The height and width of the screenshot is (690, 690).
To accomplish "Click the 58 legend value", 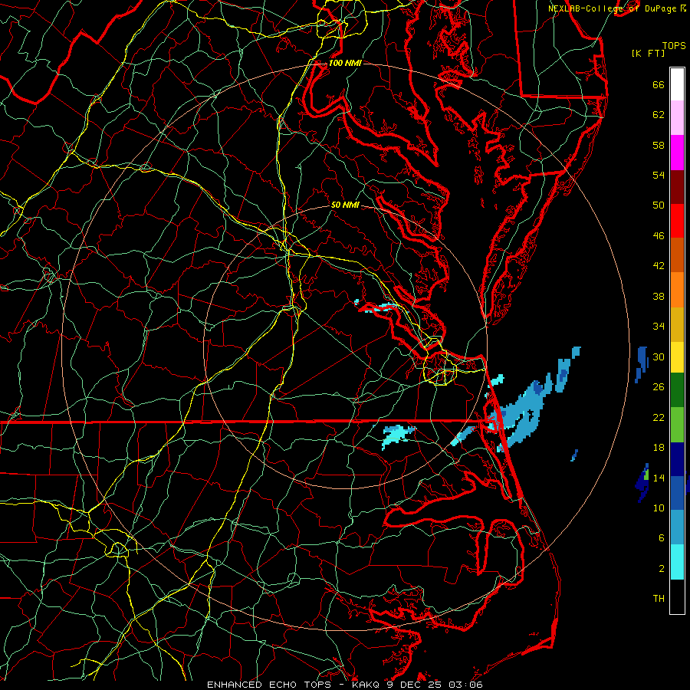I will 659,145.
